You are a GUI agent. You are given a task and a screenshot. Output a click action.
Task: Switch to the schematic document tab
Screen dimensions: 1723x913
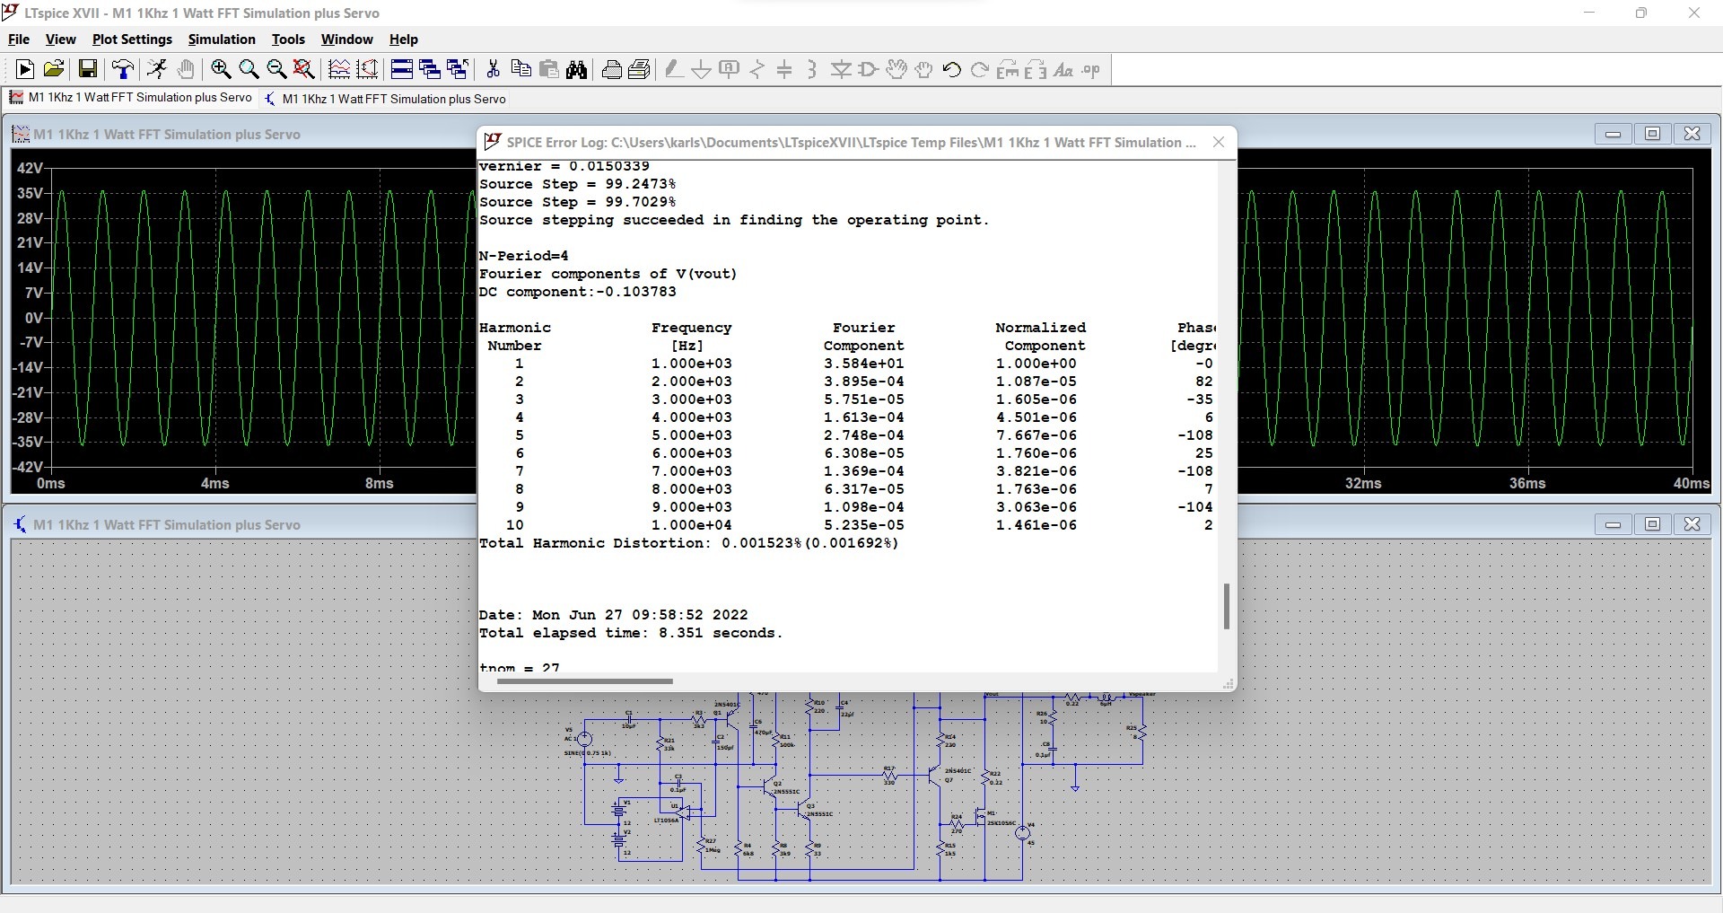[385, 99]
